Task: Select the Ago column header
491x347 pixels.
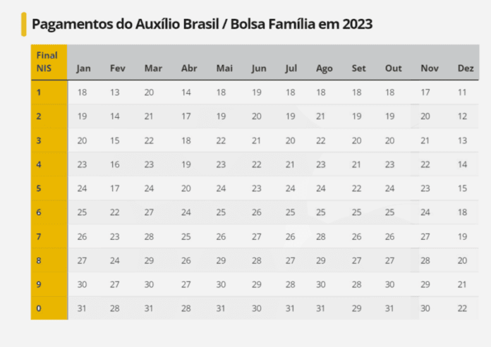Action: [x=325, y=68]
